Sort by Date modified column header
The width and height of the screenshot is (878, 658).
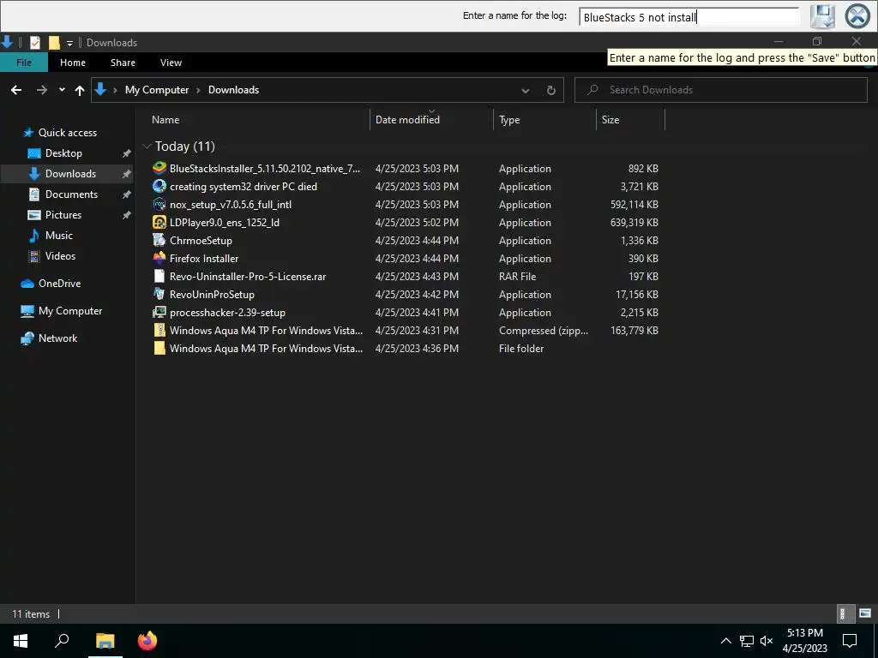coord(407,120)
